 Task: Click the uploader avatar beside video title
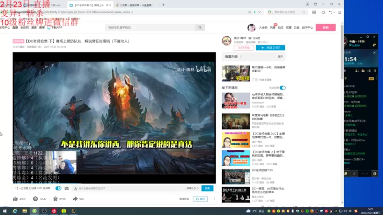tap(226, 41)
